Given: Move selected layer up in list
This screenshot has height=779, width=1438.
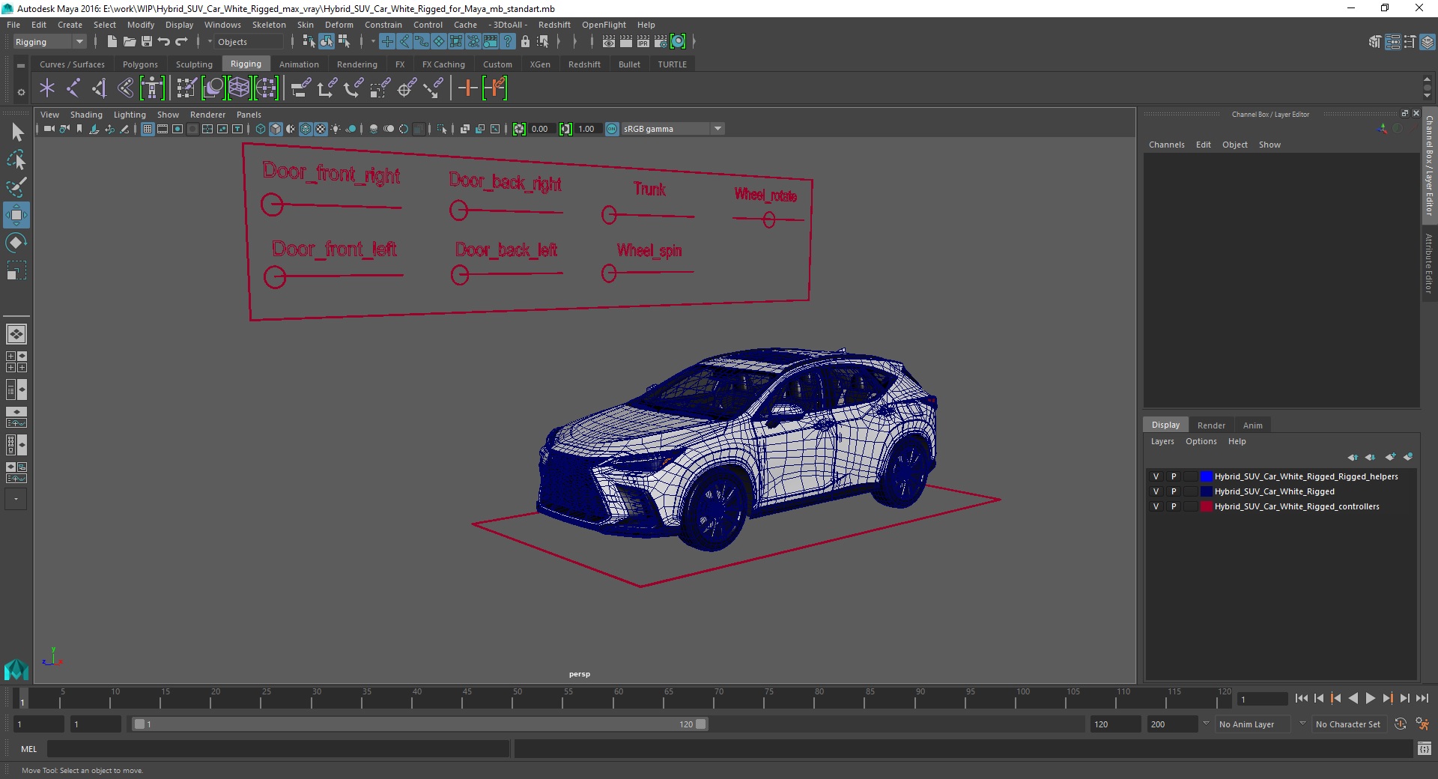Looking at the screenshot, I should click(x=1353, y=457).
